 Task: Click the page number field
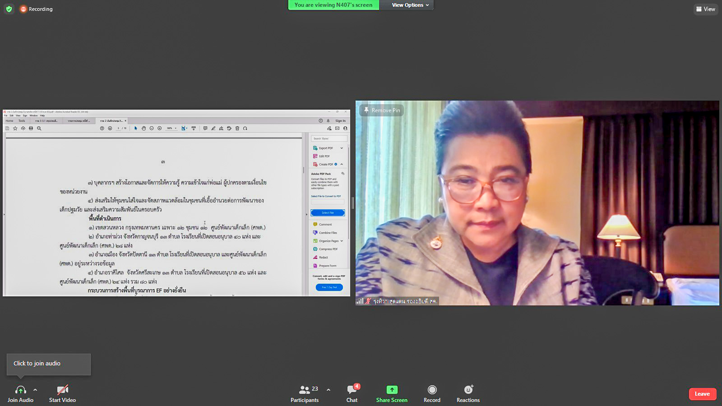(118, 129)
